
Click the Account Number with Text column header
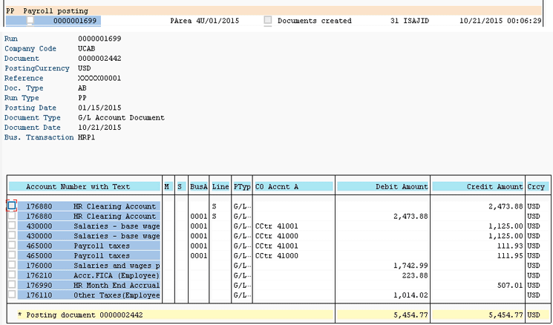(83, 186)
